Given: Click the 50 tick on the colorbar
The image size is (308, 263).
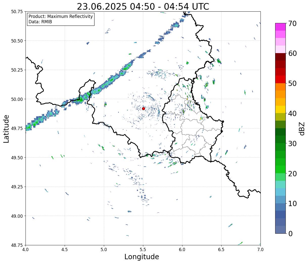Looking at the screenshot, I should 292,83.
